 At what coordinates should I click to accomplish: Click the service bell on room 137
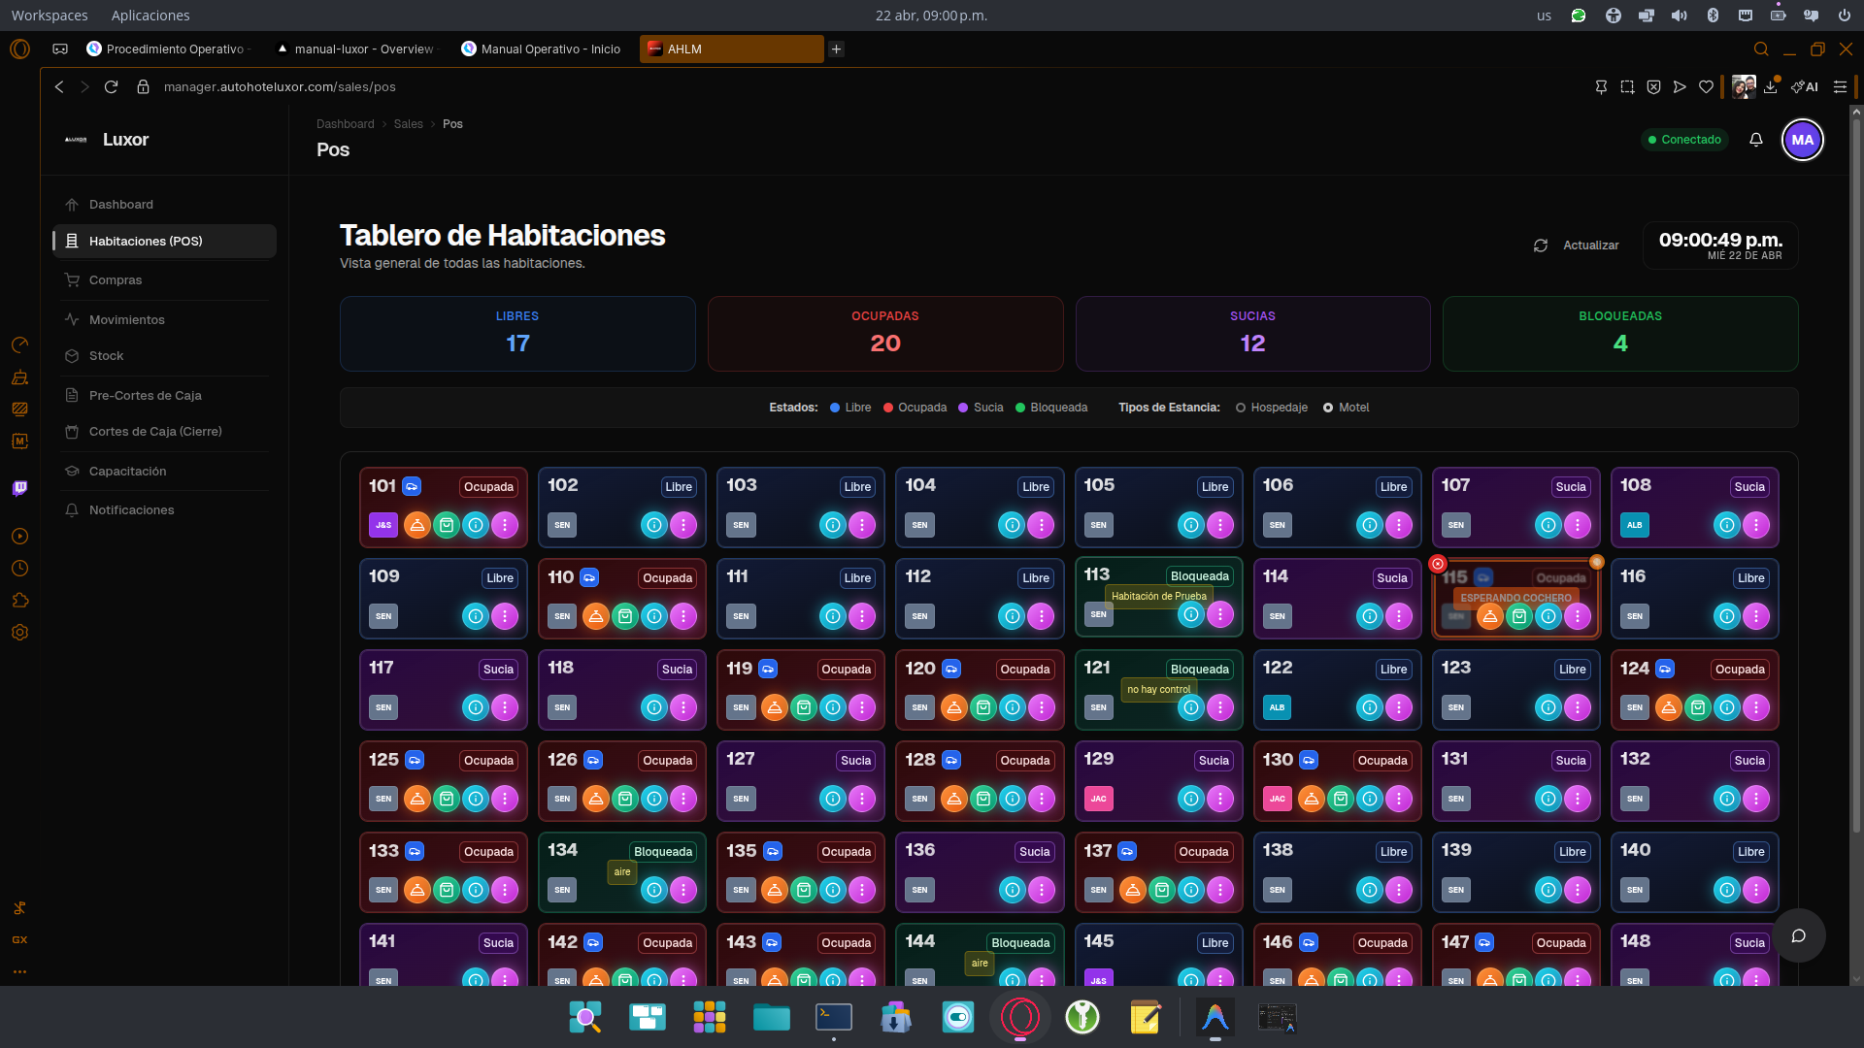(x=1133, y=890)
